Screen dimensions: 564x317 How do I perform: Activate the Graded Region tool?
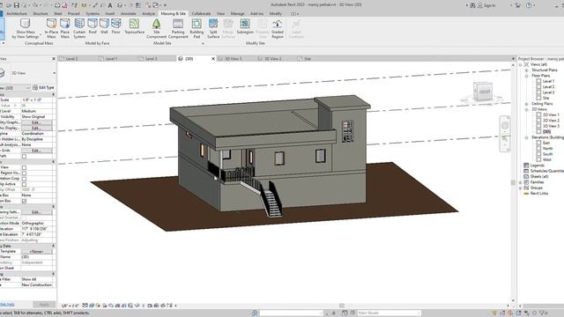(278, 28)
